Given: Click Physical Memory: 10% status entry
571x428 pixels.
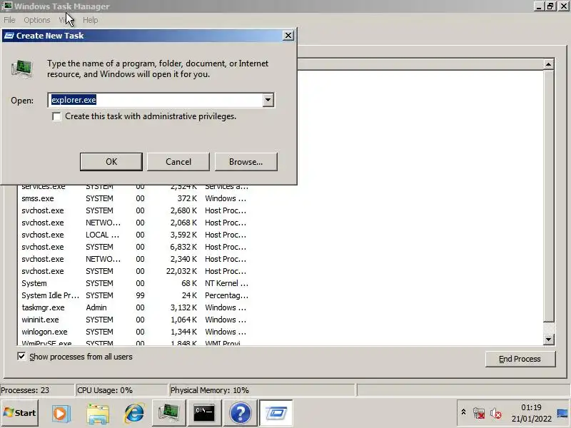Looking at the screenshot, I should click(x=262, y=390).
